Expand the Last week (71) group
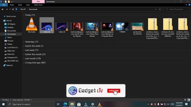Screen dimensions: 191x107 point(24,50)
